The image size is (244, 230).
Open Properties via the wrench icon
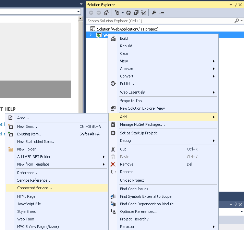154,13
